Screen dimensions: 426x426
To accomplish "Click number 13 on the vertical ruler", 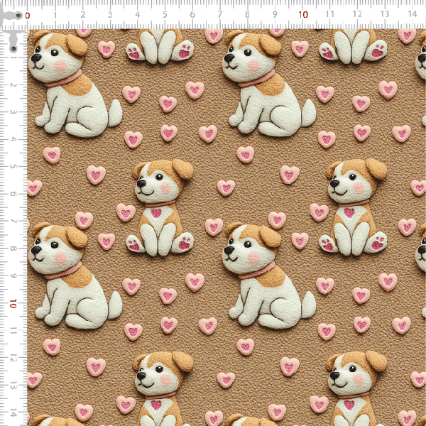I will click(13, 386).
